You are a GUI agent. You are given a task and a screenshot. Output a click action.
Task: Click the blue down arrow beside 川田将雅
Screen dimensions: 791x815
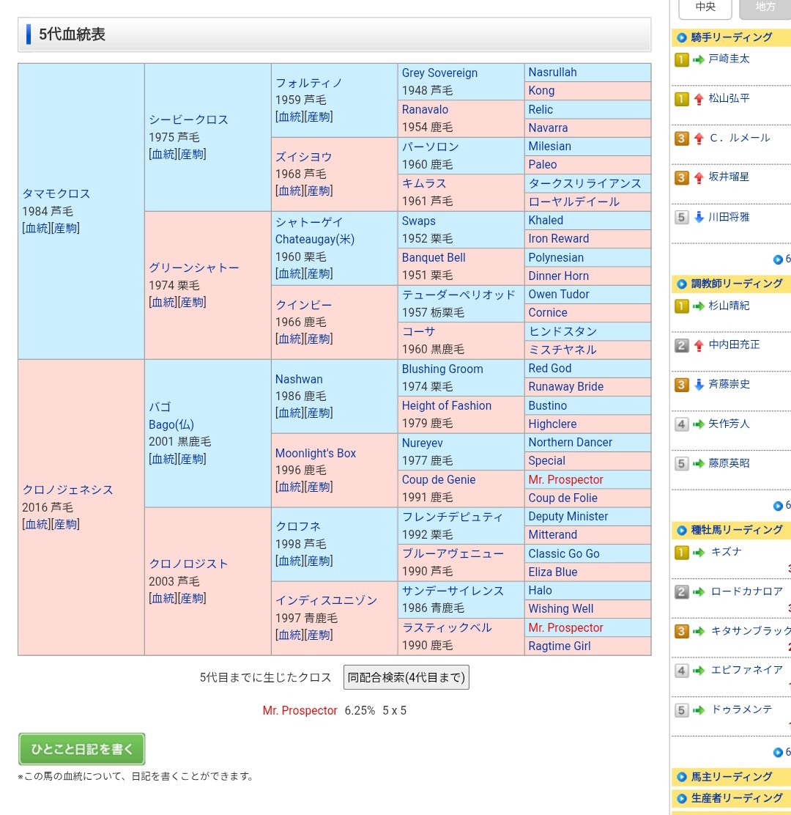[x=699, y=217]
